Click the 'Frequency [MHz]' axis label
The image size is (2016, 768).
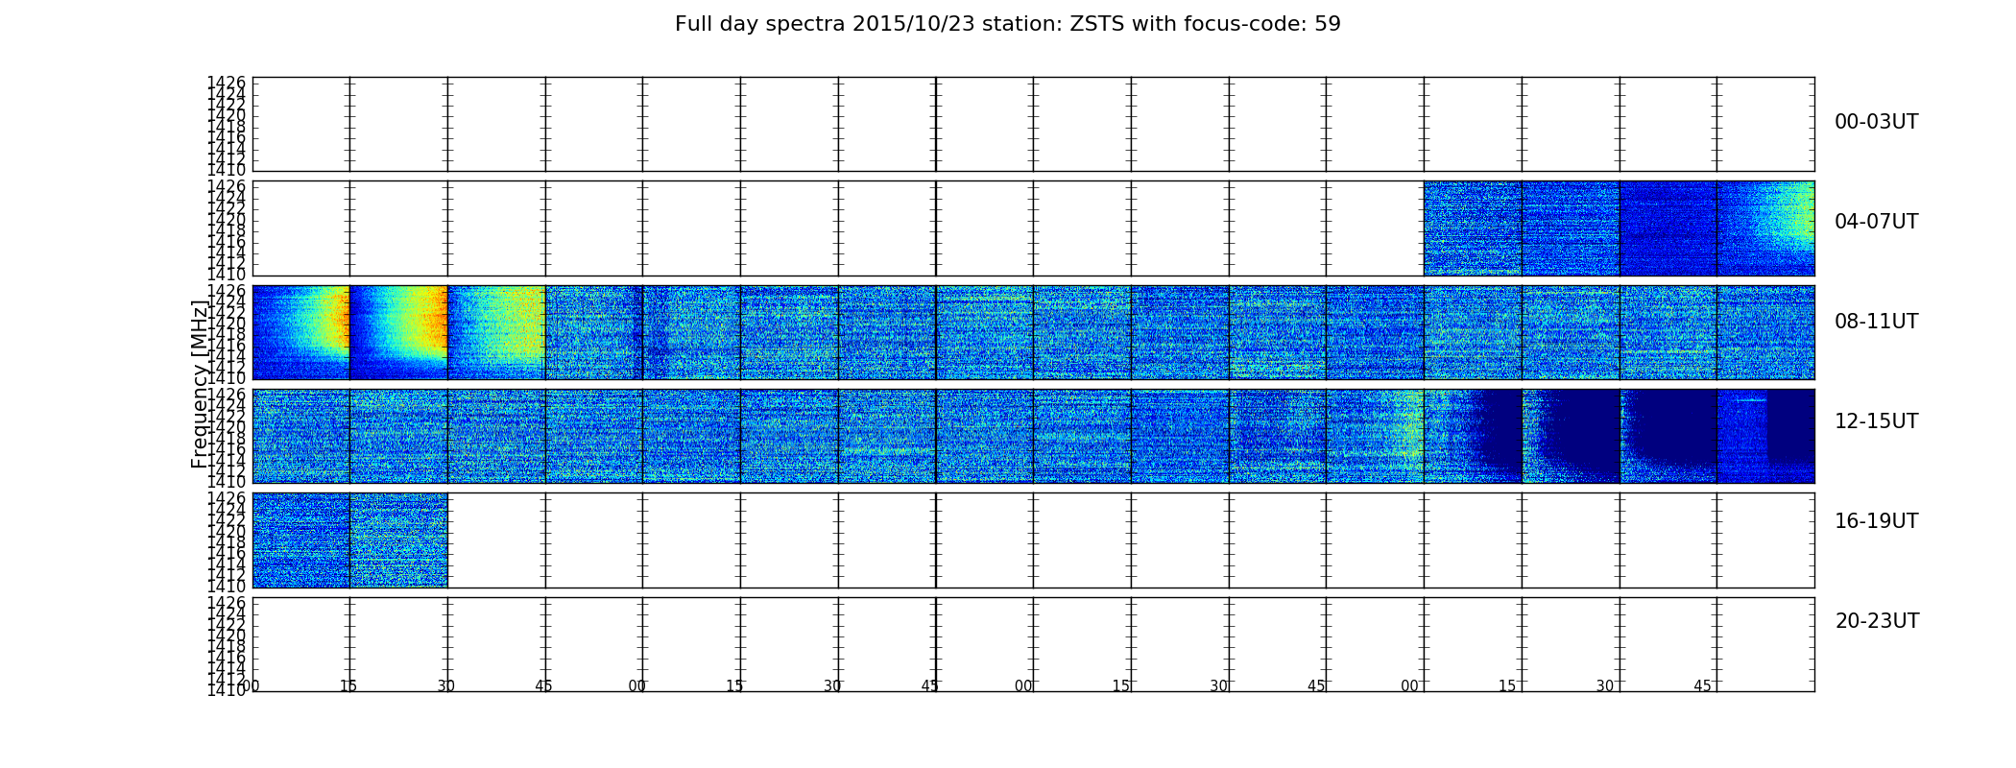tap(200, 384)
